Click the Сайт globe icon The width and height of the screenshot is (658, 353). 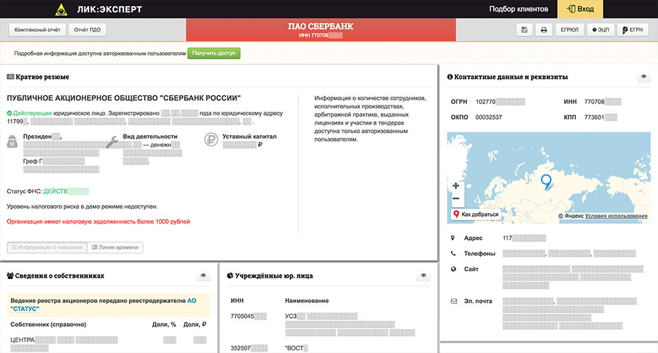click(453, 269)
